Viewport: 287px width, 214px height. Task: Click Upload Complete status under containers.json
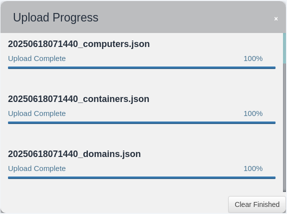click(x=37, y=113)
